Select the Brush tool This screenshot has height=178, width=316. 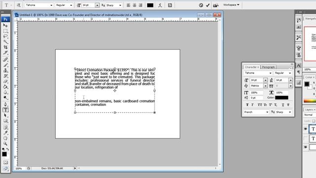coord(5,65)
